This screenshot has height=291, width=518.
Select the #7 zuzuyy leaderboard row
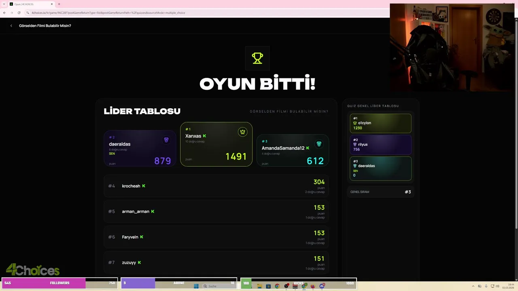(x=216, y=262)
